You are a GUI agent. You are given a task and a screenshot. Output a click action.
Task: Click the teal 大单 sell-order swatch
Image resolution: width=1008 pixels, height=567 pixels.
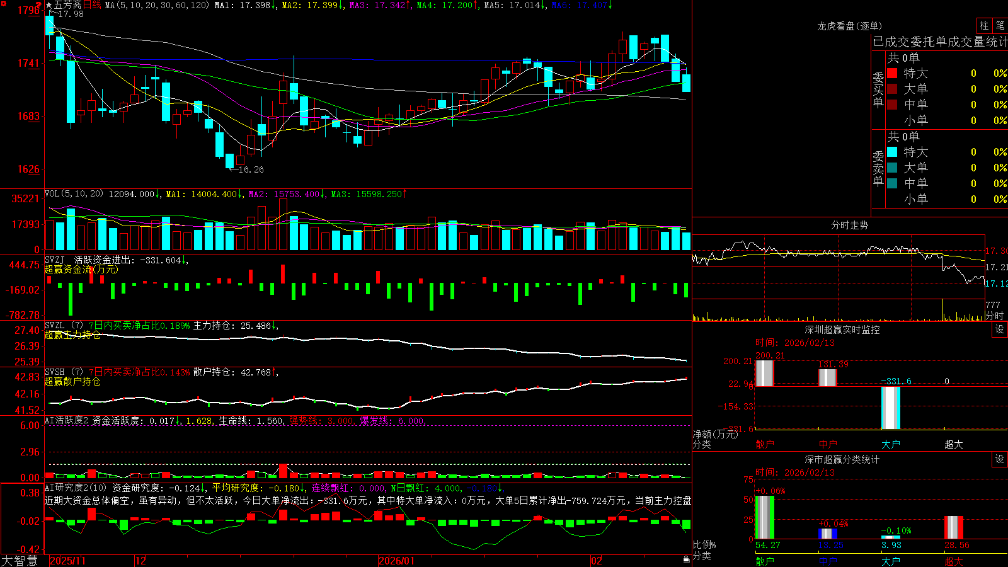point(892,168)
